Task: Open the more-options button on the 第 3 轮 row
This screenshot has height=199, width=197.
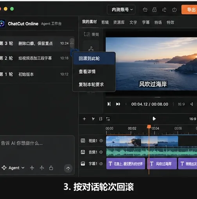Action: (x=72, y=43)
